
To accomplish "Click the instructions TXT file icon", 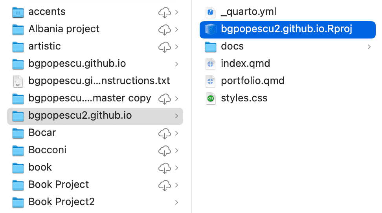I will click(18, 81).
